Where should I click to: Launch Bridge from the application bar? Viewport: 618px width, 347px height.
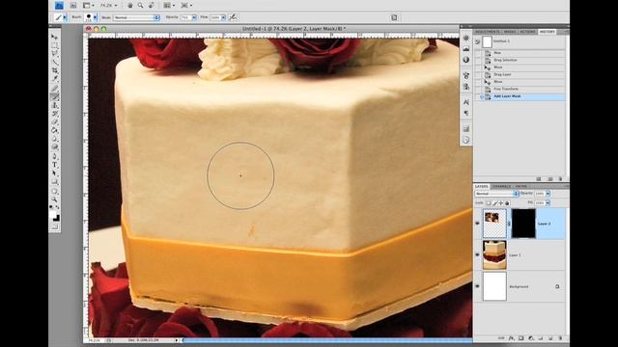73,6
